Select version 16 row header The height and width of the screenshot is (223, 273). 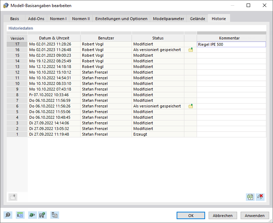tap(17, 50)
